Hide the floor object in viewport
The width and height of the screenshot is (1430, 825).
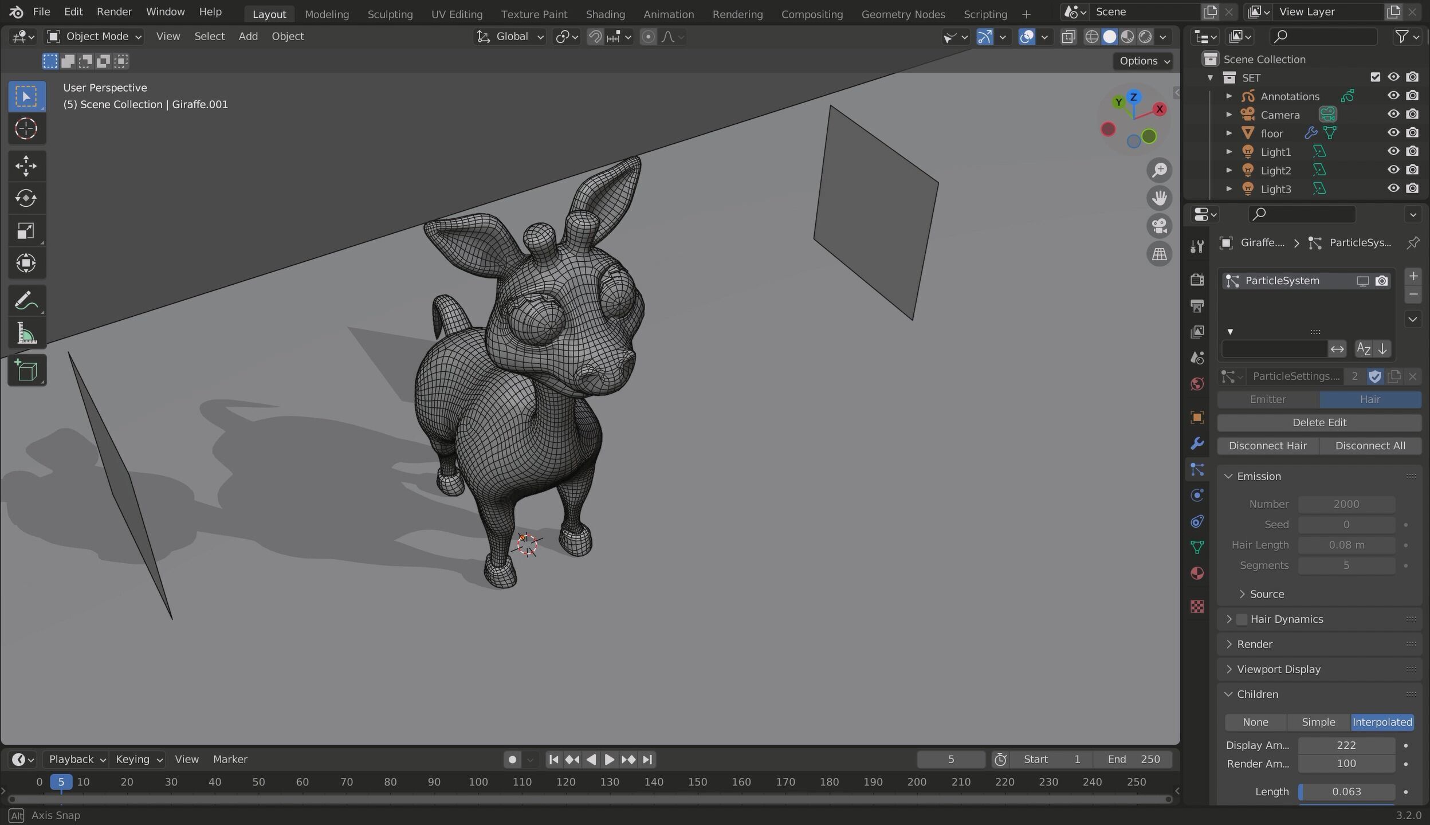(x=1393, y=132)
